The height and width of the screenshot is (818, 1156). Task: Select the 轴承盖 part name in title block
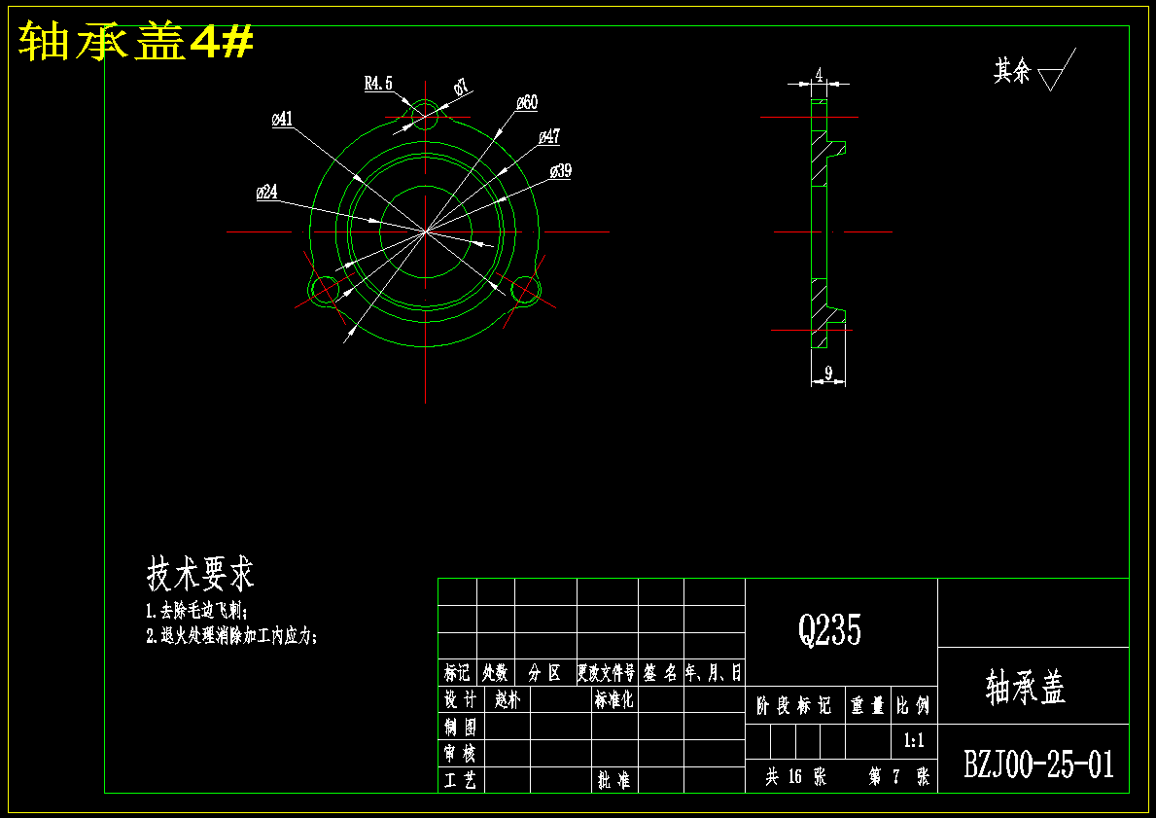[x=1026, y=688]
